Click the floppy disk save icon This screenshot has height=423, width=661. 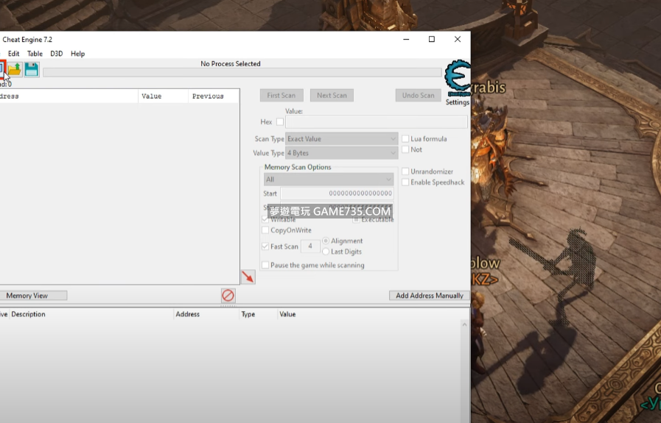(x=32, y=69)
